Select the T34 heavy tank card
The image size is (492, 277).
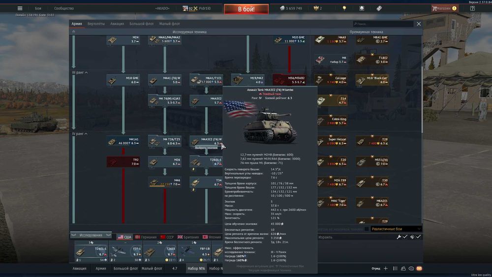tap(206, 182)
